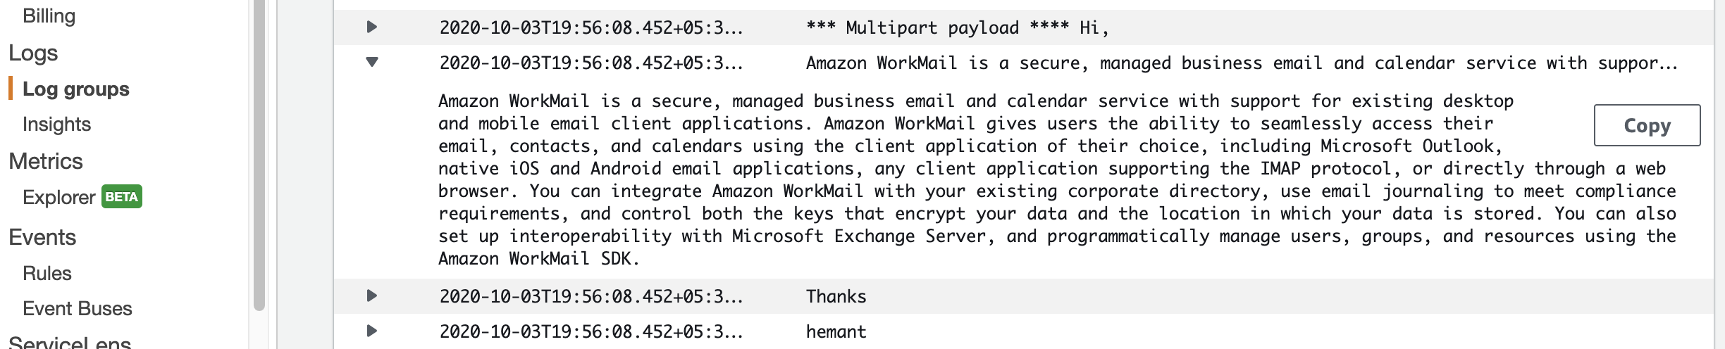Click the expanded WorkMail message body text

(x=1057, y=180)
